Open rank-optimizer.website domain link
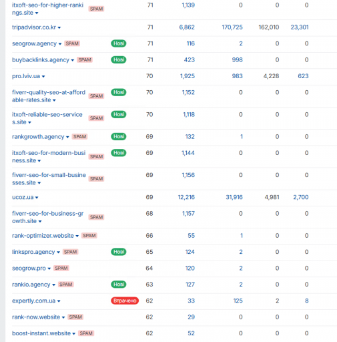 [43, 236]
